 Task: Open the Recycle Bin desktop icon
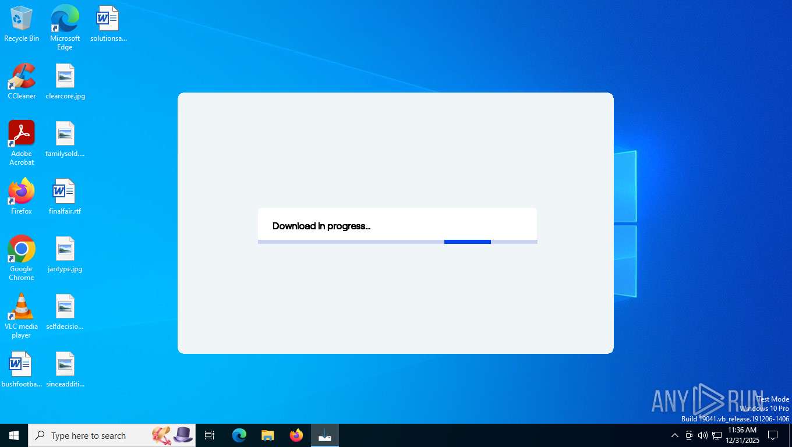point(22,24)
